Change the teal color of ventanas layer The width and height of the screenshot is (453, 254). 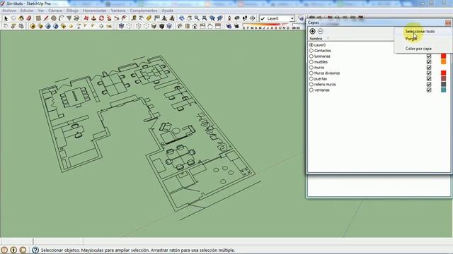tap(444, 90)
